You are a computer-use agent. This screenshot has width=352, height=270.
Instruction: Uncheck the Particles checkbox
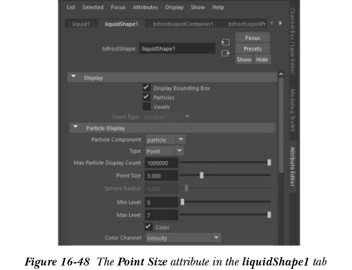(x=147, y=97)
